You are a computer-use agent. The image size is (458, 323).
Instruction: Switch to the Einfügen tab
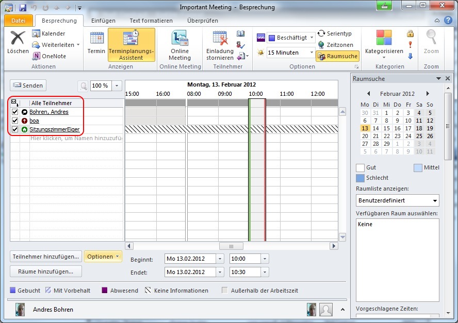103,21
